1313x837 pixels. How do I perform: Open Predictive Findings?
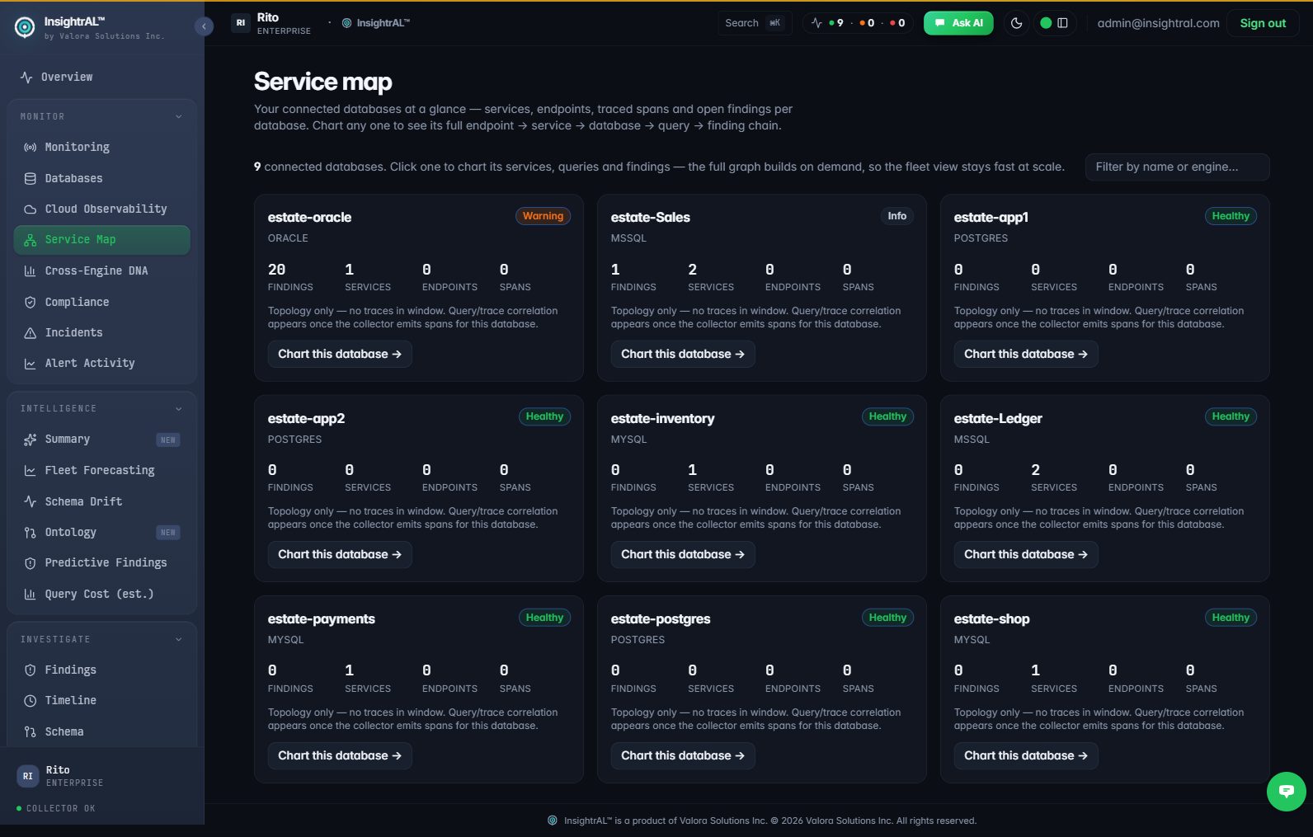click(102, 562)
